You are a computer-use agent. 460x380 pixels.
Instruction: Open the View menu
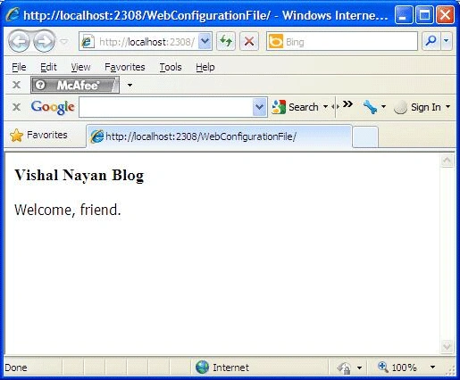[x=80, y=67]
